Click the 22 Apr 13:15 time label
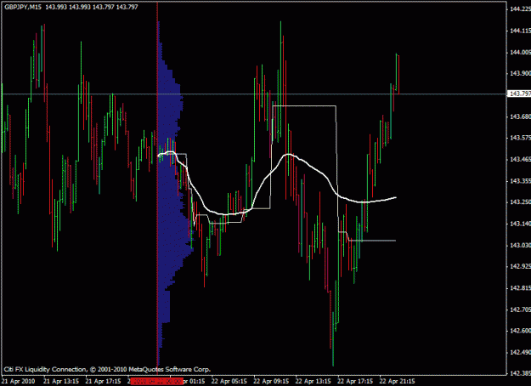This screenshot has width=531, height=386. tap(314, 381)
